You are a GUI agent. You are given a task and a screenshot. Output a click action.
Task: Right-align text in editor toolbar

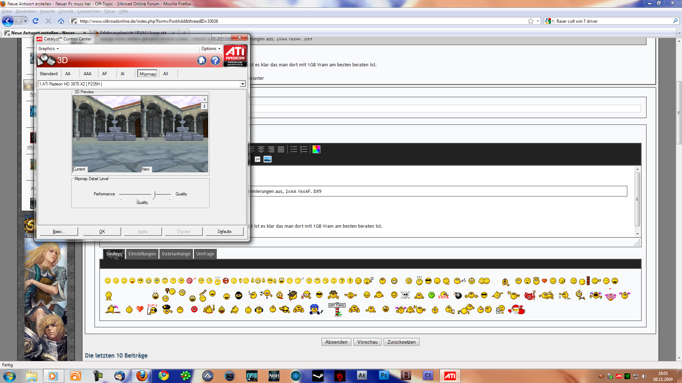[271, 149]
